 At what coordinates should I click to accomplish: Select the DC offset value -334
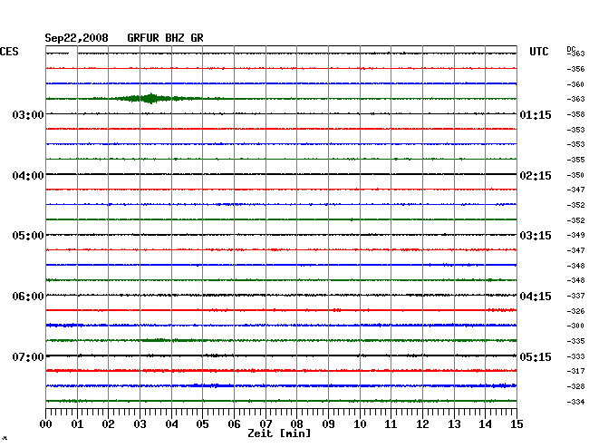(x=575, y=402)
